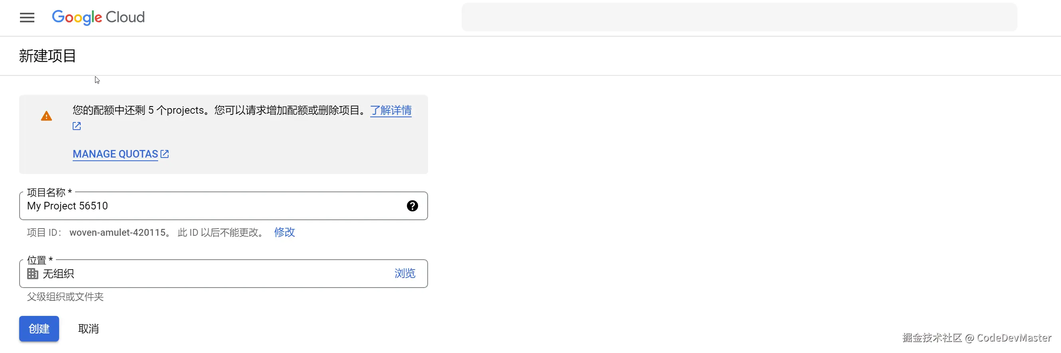Click the external-link icon below 了解详情
1061x353 pixels.
[77, 126]
